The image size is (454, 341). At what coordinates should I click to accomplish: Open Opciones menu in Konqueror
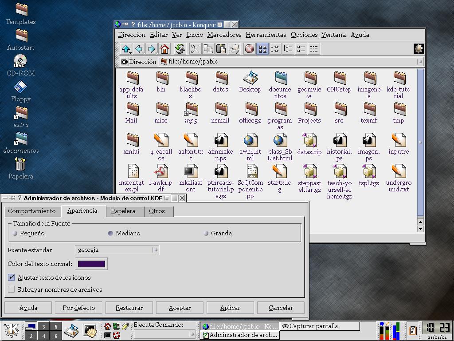(304, 35)
